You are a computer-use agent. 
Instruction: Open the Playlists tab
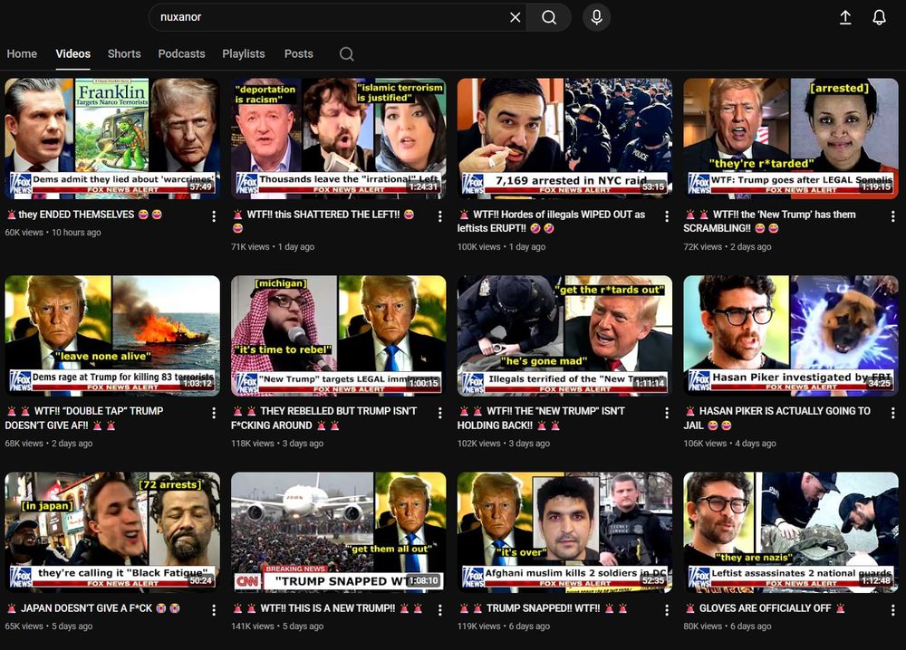[x=243, y=53]
